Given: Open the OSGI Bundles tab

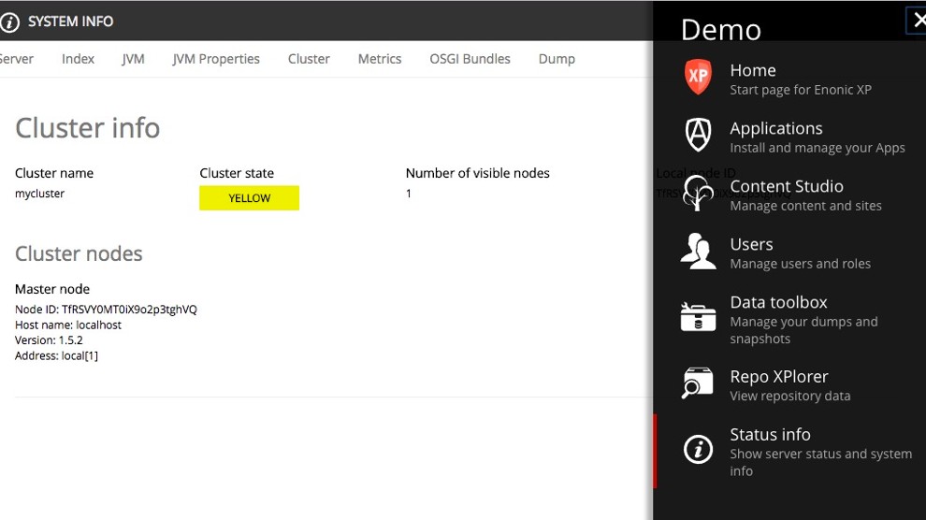Looking at the screenshot, I should 470,59.
